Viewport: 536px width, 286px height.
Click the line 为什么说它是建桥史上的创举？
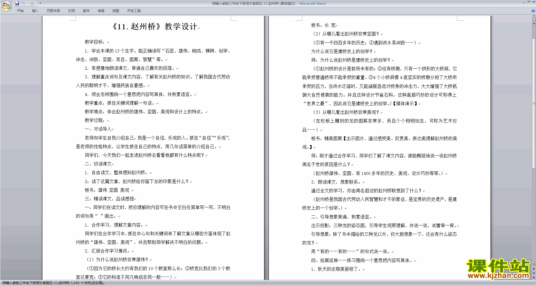342,52
